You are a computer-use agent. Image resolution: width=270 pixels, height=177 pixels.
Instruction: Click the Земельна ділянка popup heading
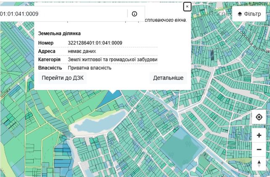pos(59,34)
